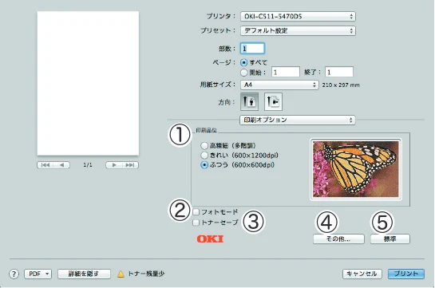Click the 開始 page number field
The width and height of the screenshot is (435, 288).
(286, 72)
